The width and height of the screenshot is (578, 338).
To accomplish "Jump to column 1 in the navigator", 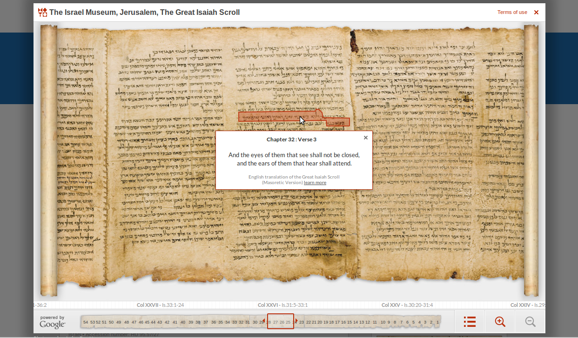I will point(437,322).
